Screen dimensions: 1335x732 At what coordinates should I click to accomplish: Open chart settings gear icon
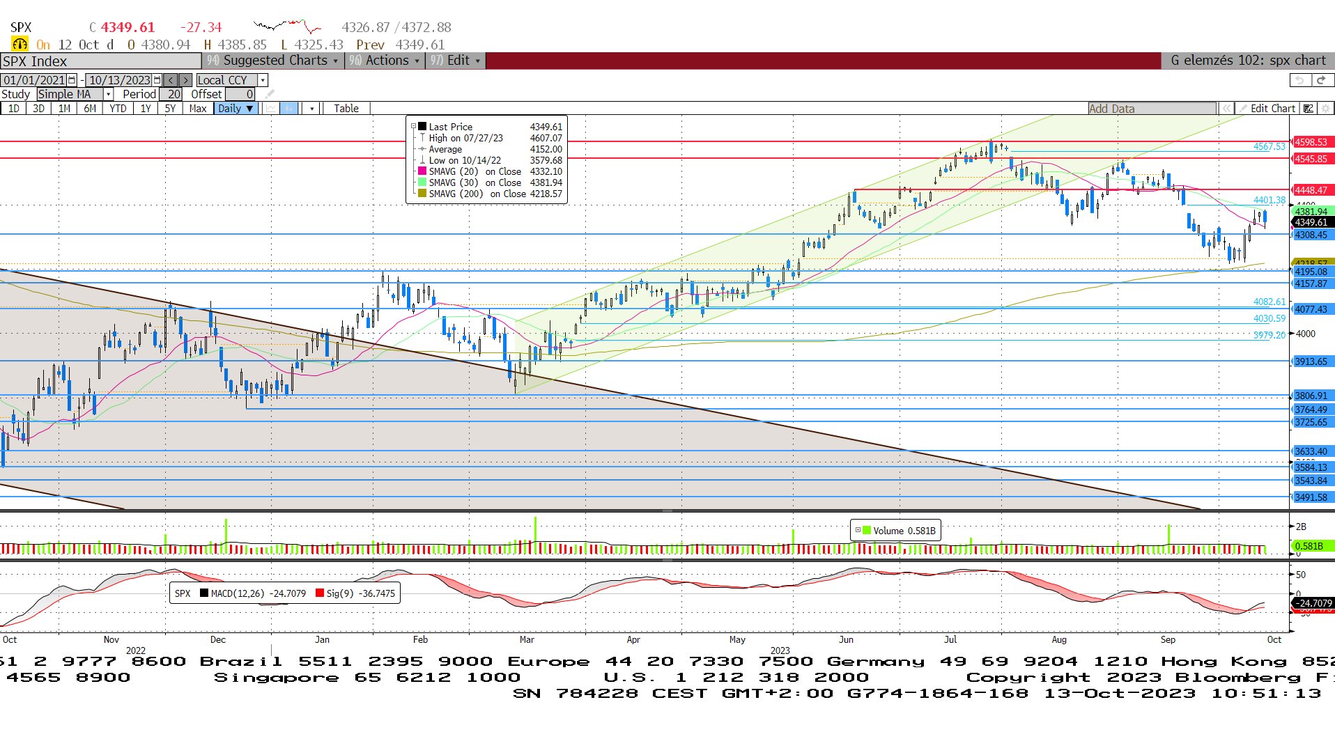coord(1326,108)
